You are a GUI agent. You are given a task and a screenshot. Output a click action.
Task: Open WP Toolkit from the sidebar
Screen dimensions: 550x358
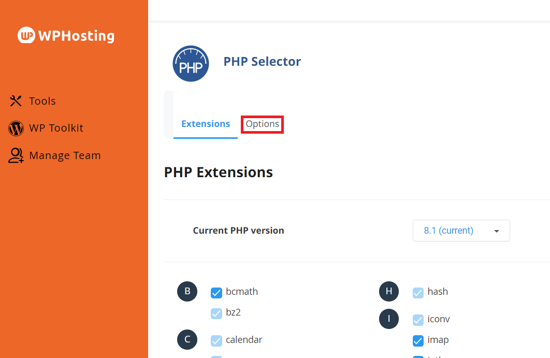pos(56,128)
